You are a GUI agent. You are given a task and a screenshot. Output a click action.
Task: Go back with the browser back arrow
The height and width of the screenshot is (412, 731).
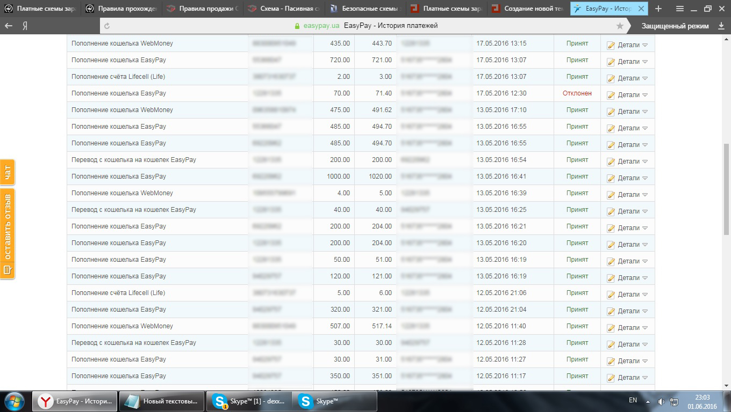coord(8,26)
